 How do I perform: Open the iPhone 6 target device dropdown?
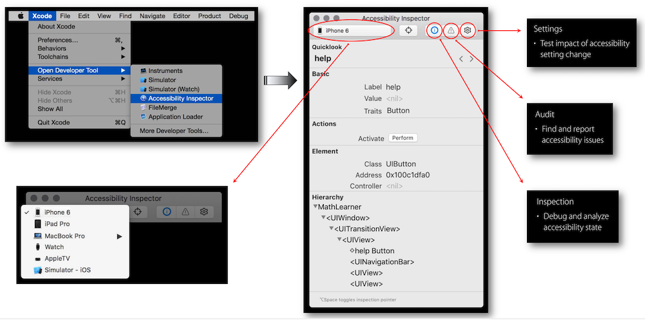click(352, 30)
